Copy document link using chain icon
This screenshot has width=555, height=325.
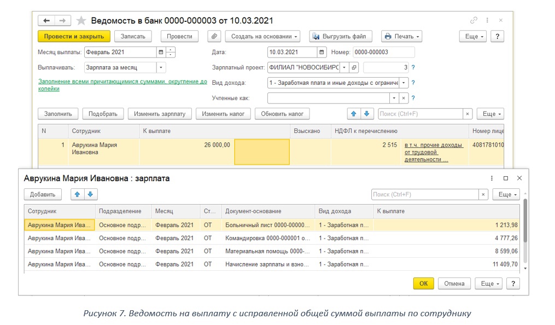click(474, 20)
